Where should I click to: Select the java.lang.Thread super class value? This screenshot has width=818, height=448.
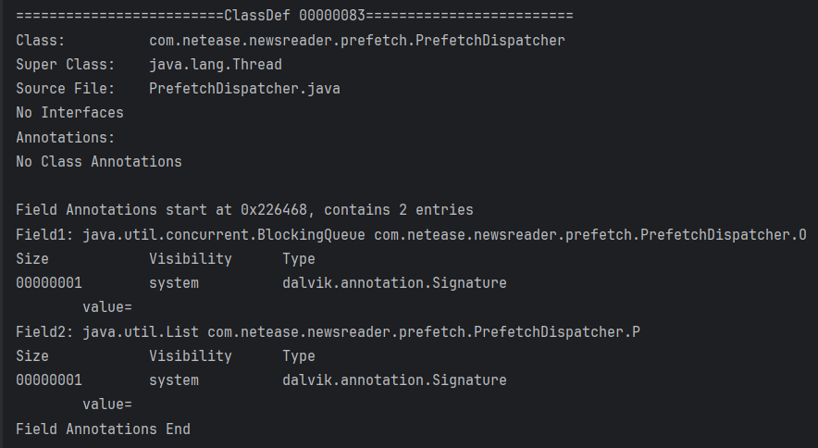[x=216, y=65]
